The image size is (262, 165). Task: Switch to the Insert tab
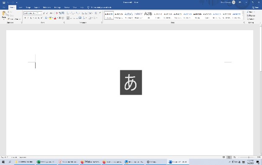pos(21,8)
